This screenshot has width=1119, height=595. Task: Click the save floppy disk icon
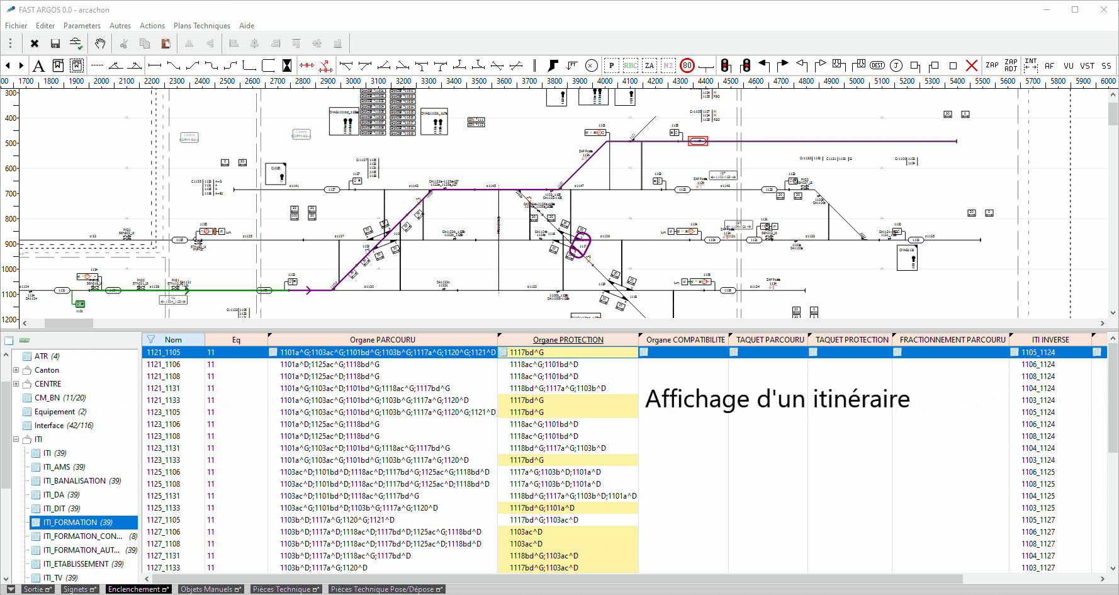point(55,43)
